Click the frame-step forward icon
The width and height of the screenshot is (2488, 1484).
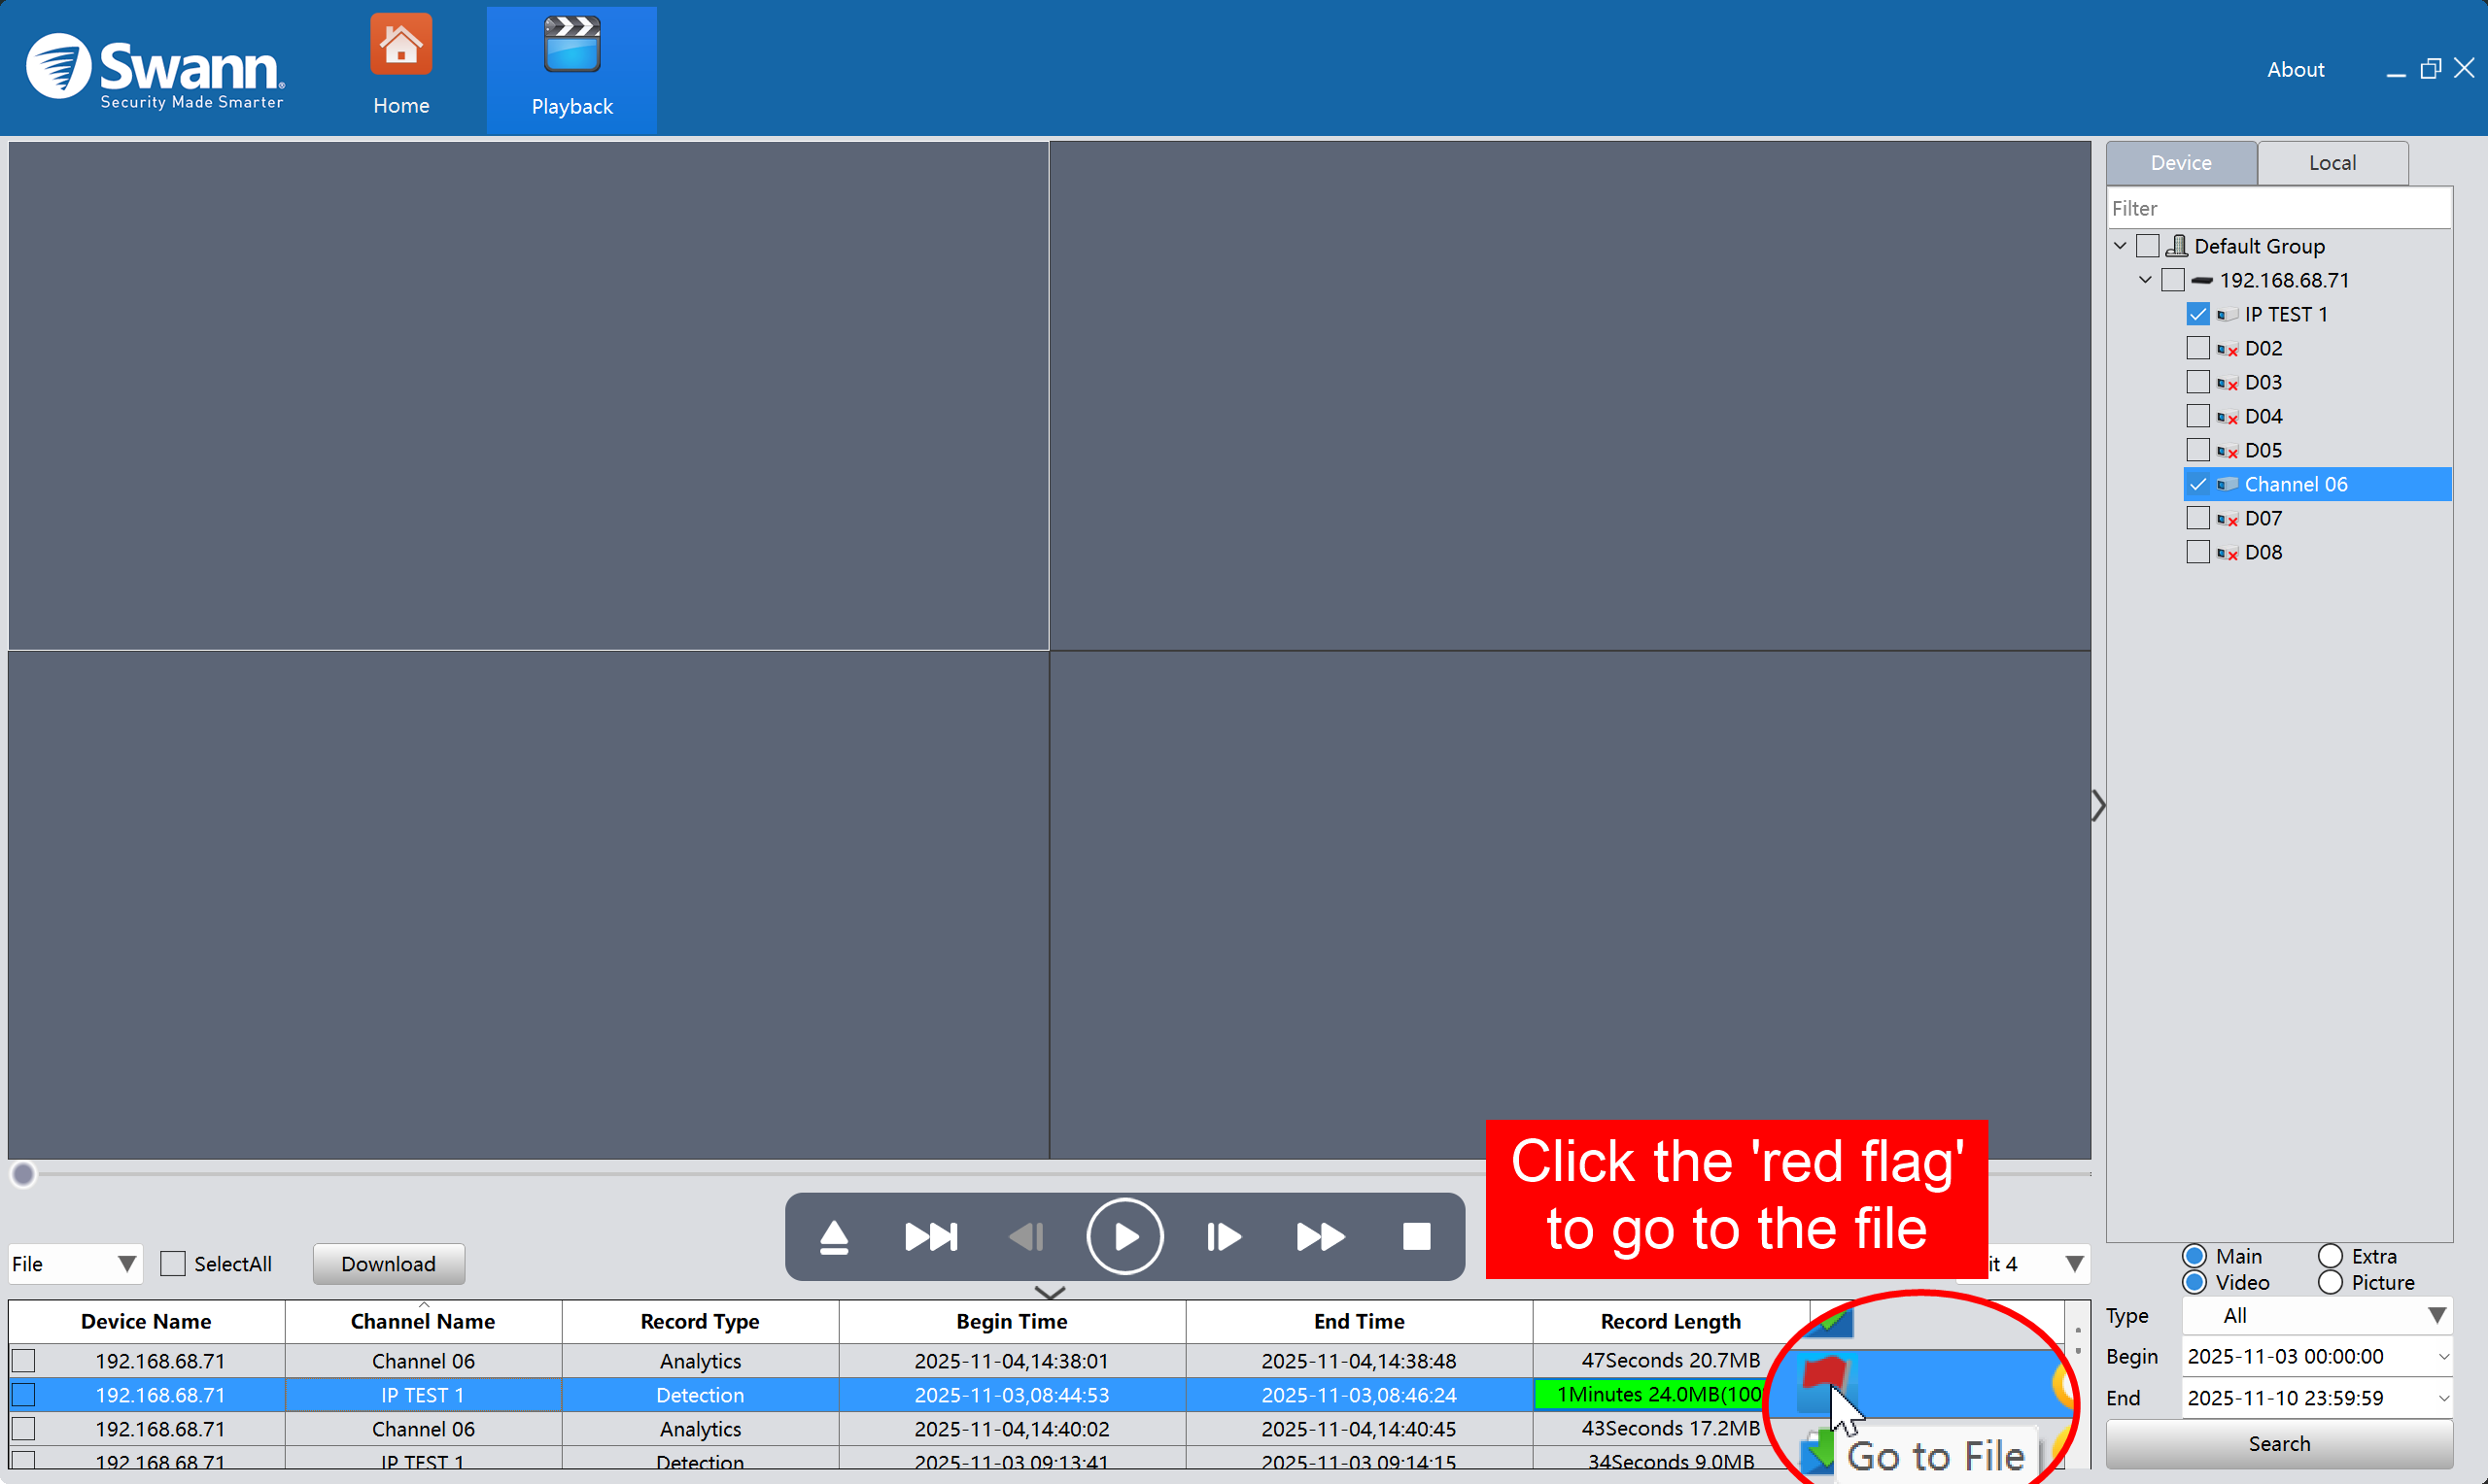pyautogui.click(x=1223, y=1238)
